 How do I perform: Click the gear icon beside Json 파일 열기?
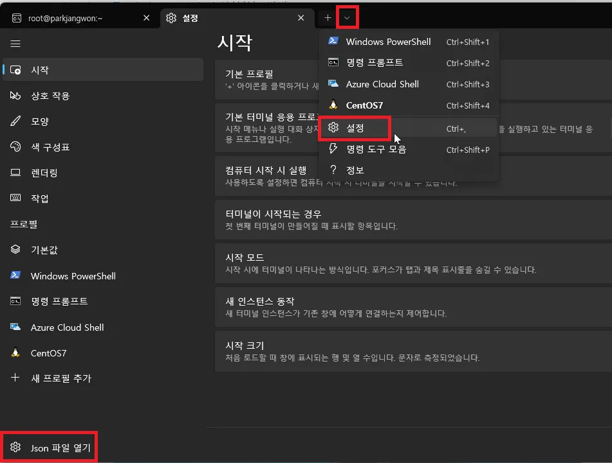point(15,447)
